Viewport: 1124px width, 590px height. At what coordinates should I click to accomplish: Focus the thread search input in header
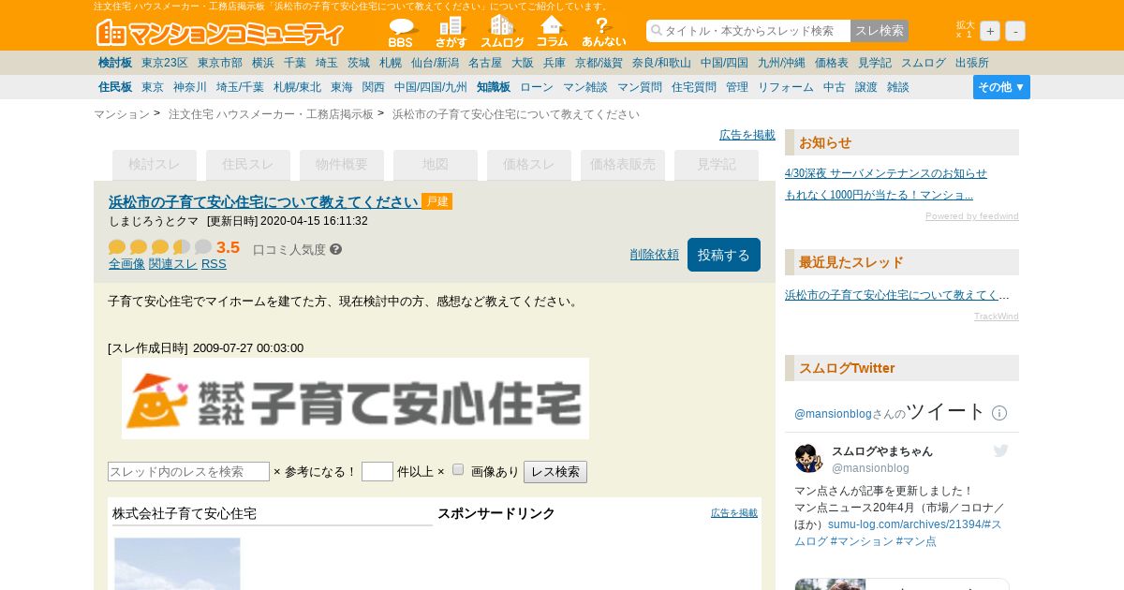pos(748,31)
